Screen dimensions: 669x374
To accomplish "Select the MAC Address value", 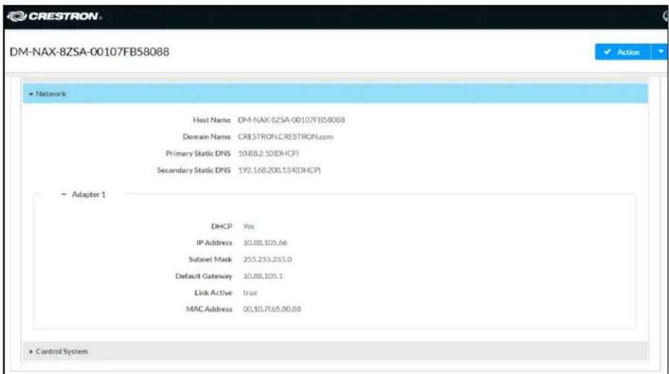I will coord(272,309).
